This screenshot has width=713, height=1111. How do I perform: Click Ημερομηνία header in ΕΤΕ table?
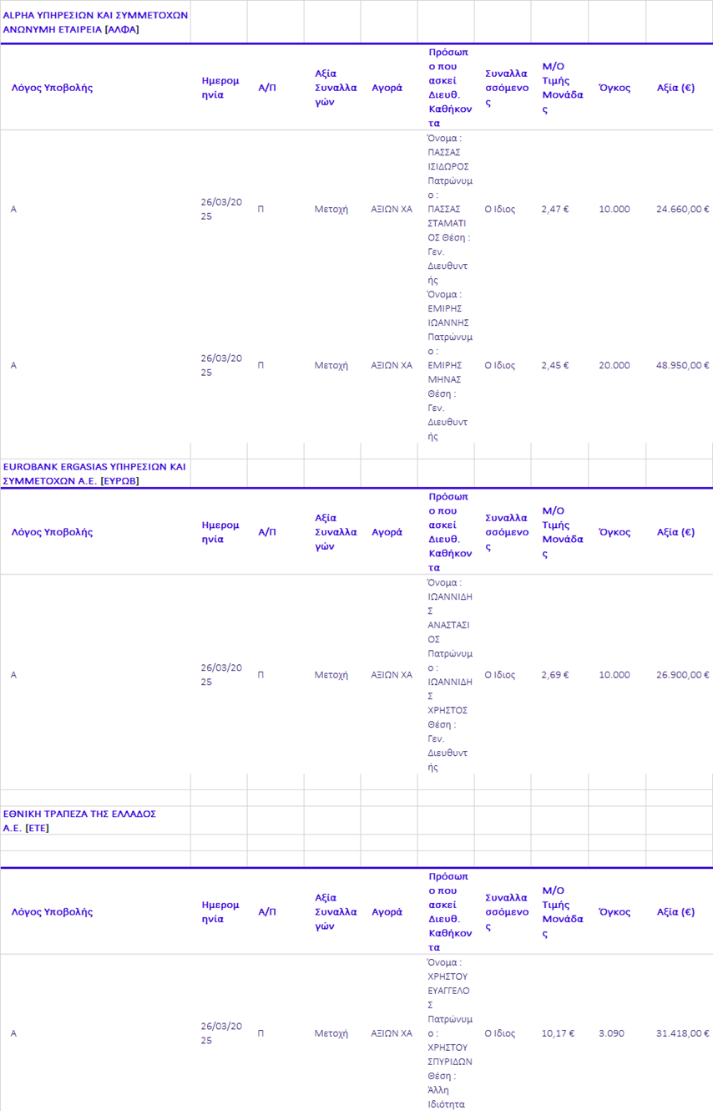click(x=220, y=912)
